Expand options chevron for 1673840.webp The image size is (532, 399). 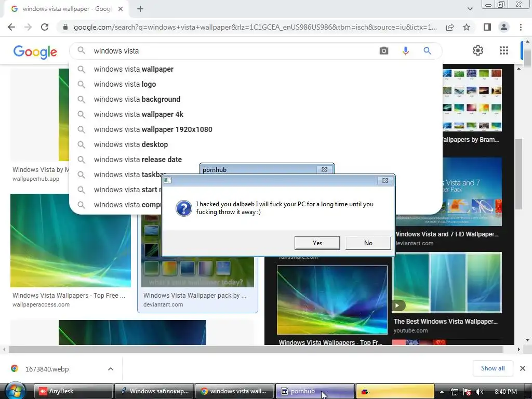click(111, 369)
